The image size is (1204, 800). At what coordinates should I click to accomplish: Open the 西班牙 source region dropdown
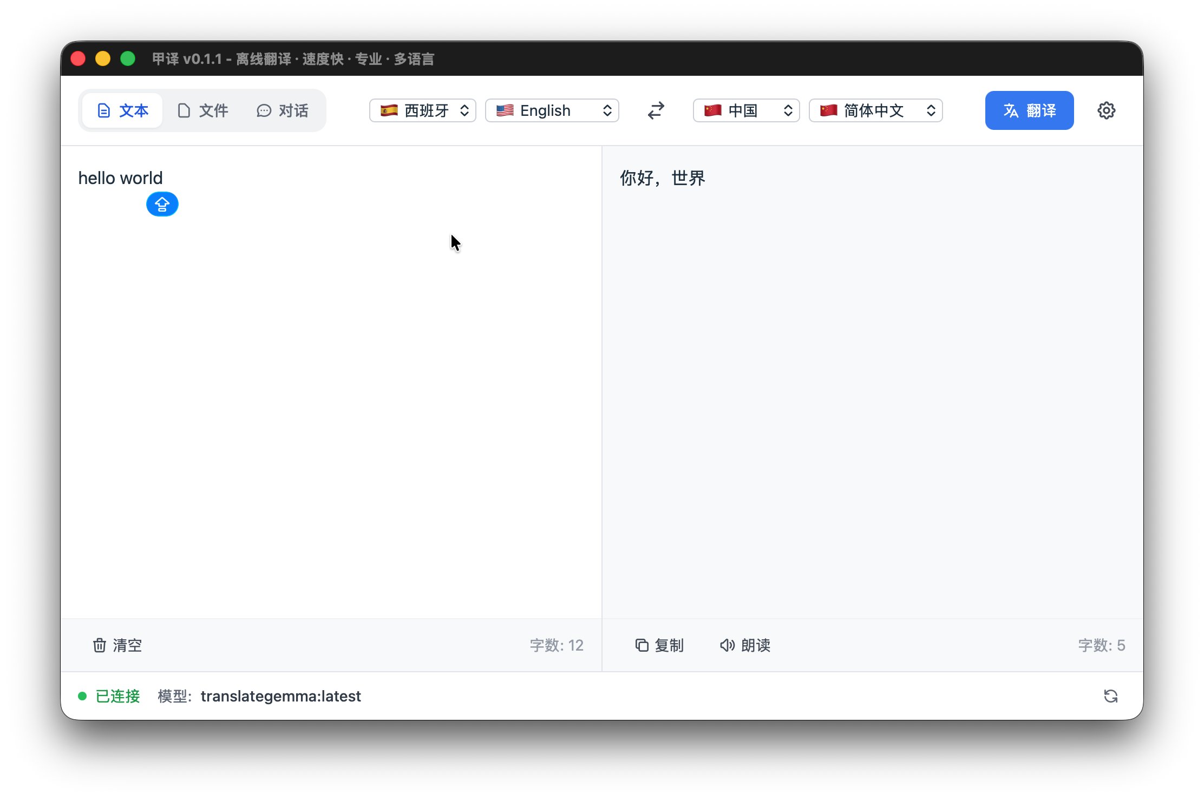423,110
